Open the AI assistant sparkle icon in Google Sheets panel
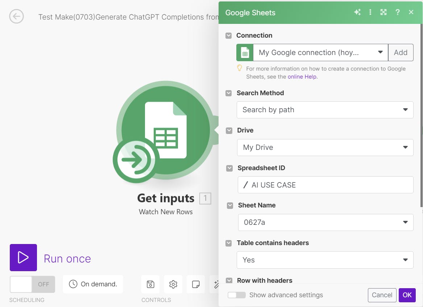 (x=357, y=12)
